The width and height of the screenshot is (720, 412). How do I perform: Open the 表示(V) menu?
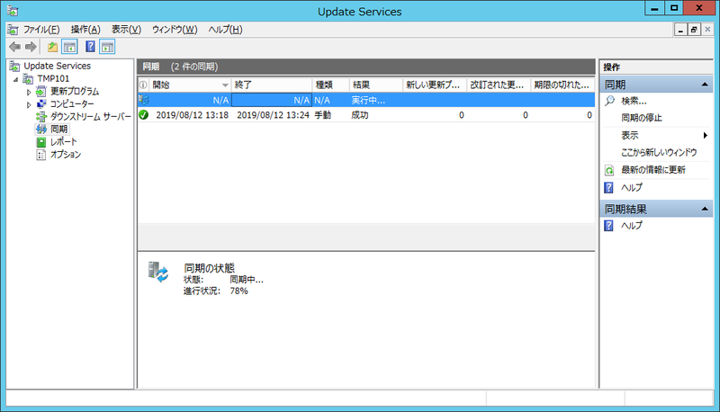126,30
